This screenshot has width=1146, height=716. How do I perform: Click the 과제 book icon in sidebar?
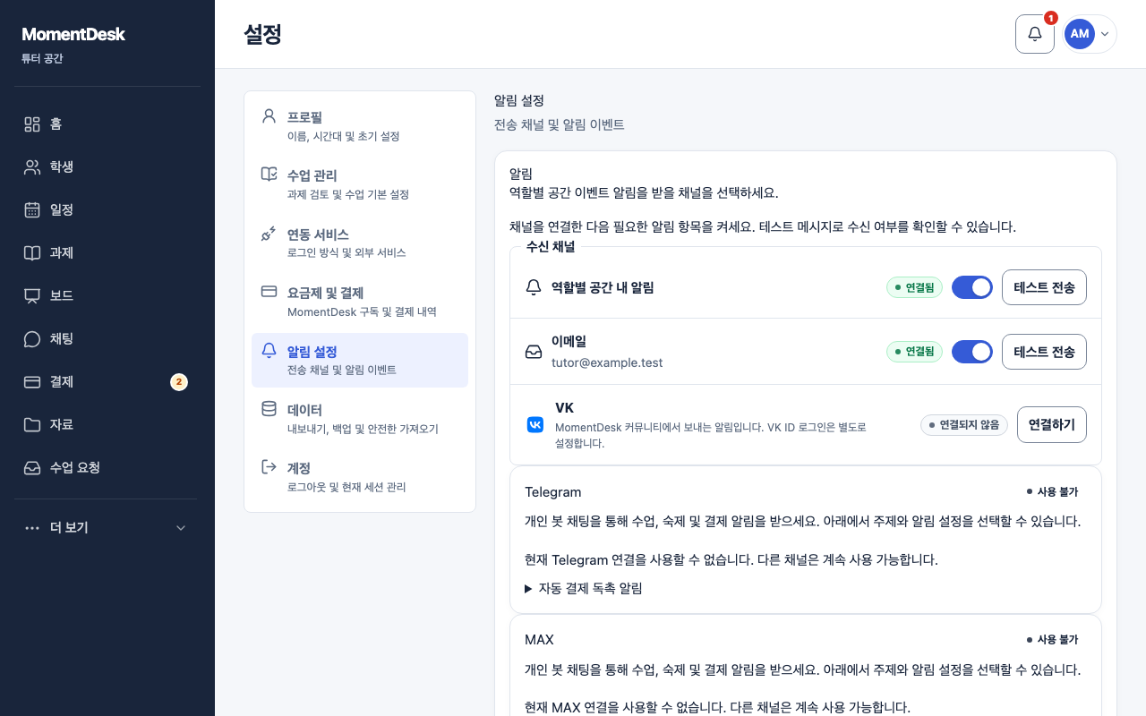coord(32,253)
